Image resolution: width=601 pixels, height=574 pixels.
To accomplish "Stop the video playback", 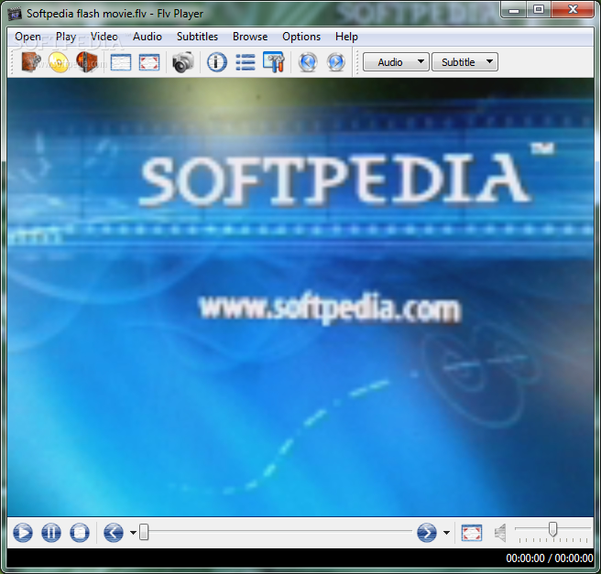I will pos(80,532).
